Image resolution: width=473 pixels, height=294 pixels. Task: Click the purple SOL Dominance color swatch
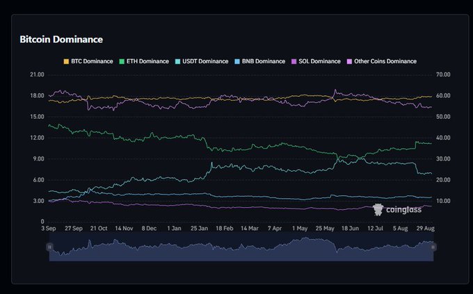click(294, 62)
